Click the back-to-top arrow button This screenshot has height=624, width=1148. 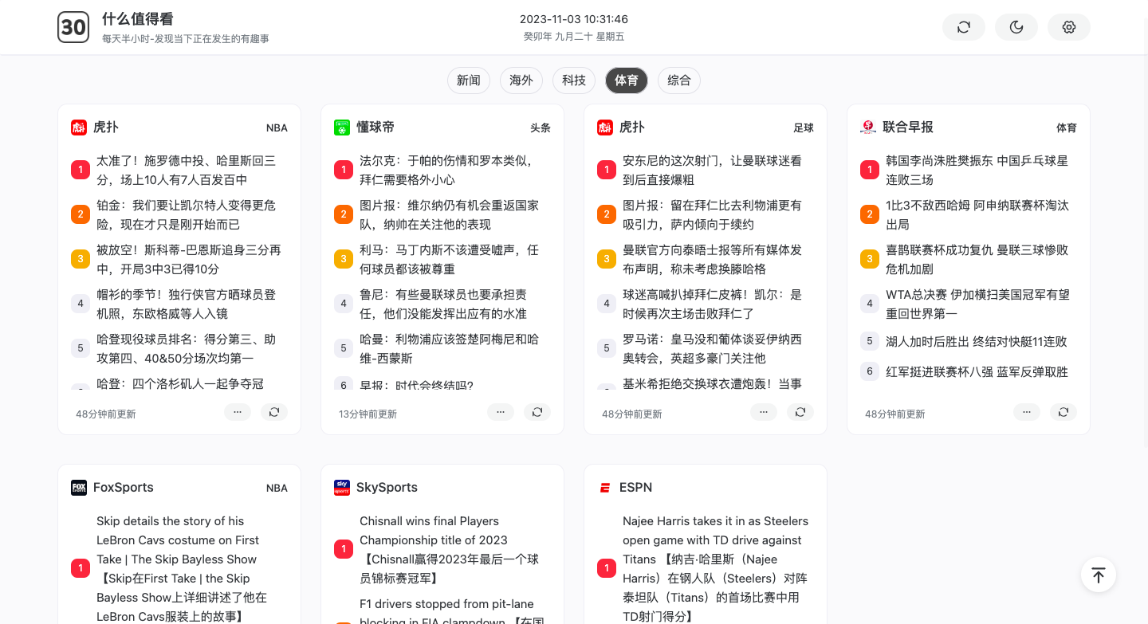click(x=1099, y=575)
